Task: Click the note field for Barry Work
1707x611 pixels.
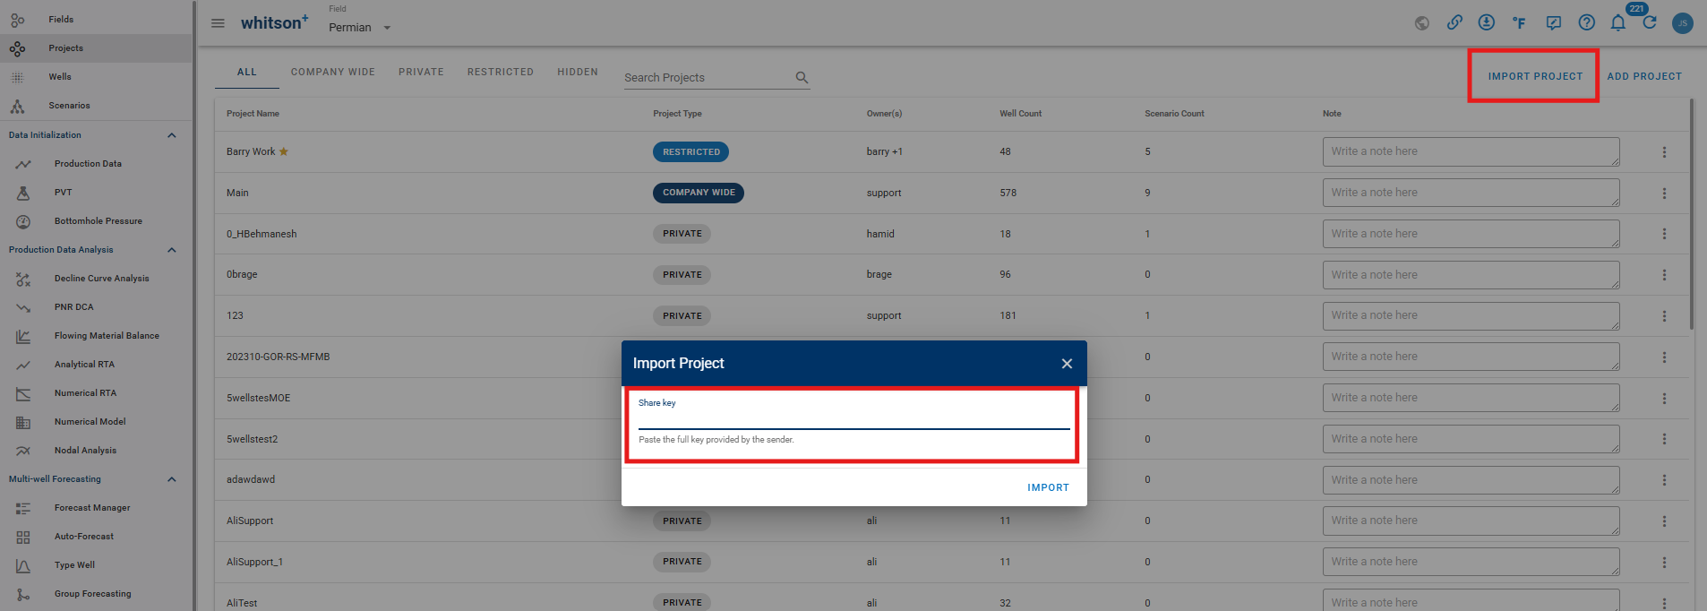Action: point(1471,151)
